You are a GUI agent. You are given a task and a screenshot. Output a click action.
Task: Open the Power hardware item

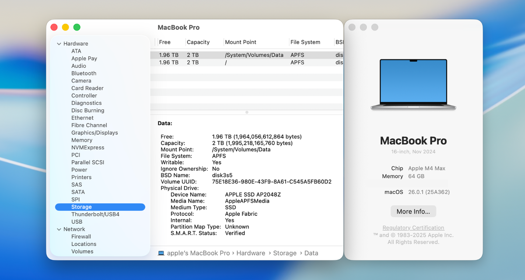point(79,170)
